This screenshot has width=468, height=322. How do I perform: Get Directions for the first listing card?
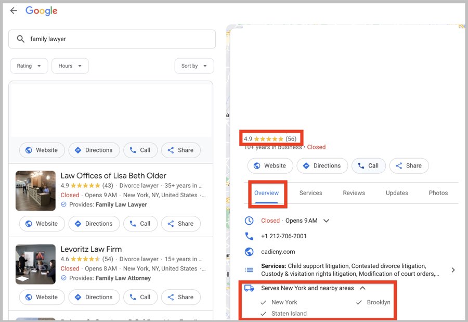pyautogui.click(x=94, y=150)
